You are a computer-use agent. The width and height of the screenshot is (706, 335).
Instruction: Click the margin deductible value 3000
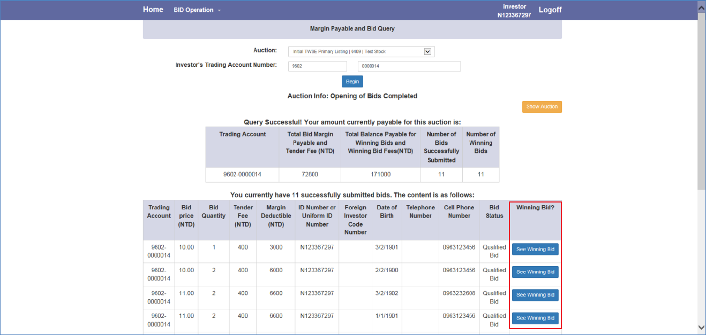coord(276,247)
